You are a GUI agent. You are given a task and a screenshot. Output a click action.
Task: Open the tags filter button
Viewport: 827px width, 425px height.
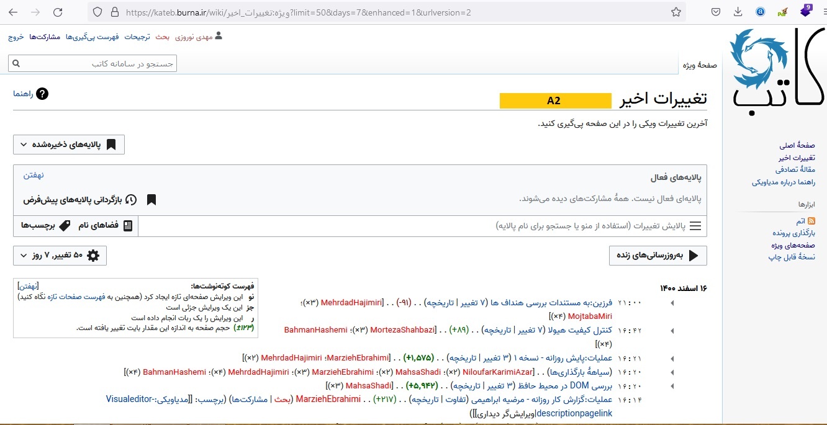44,226
